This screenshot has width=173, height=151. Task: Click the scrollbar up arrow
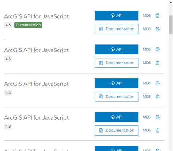[171, 2]
